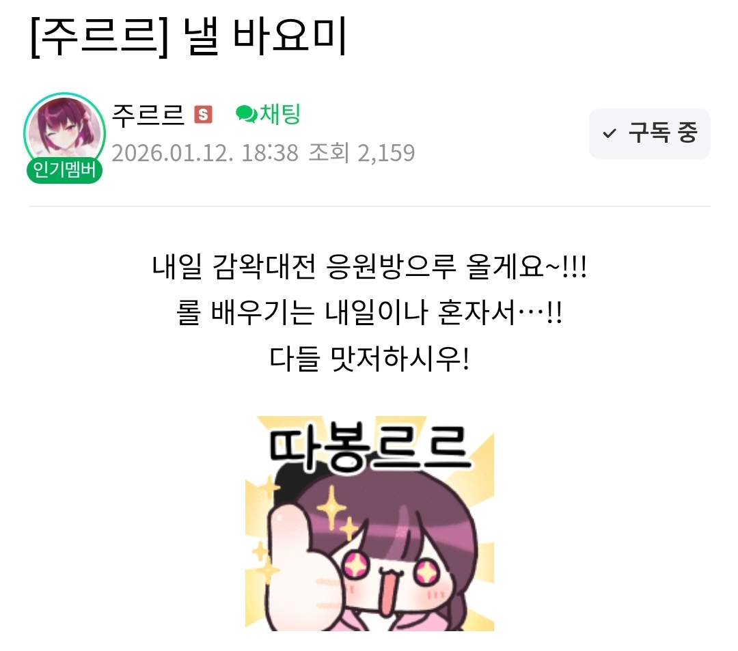The width and height of the screenshot is (738, 651).
Task: Click the title text 낼 바요미
Action: [264, 36]
